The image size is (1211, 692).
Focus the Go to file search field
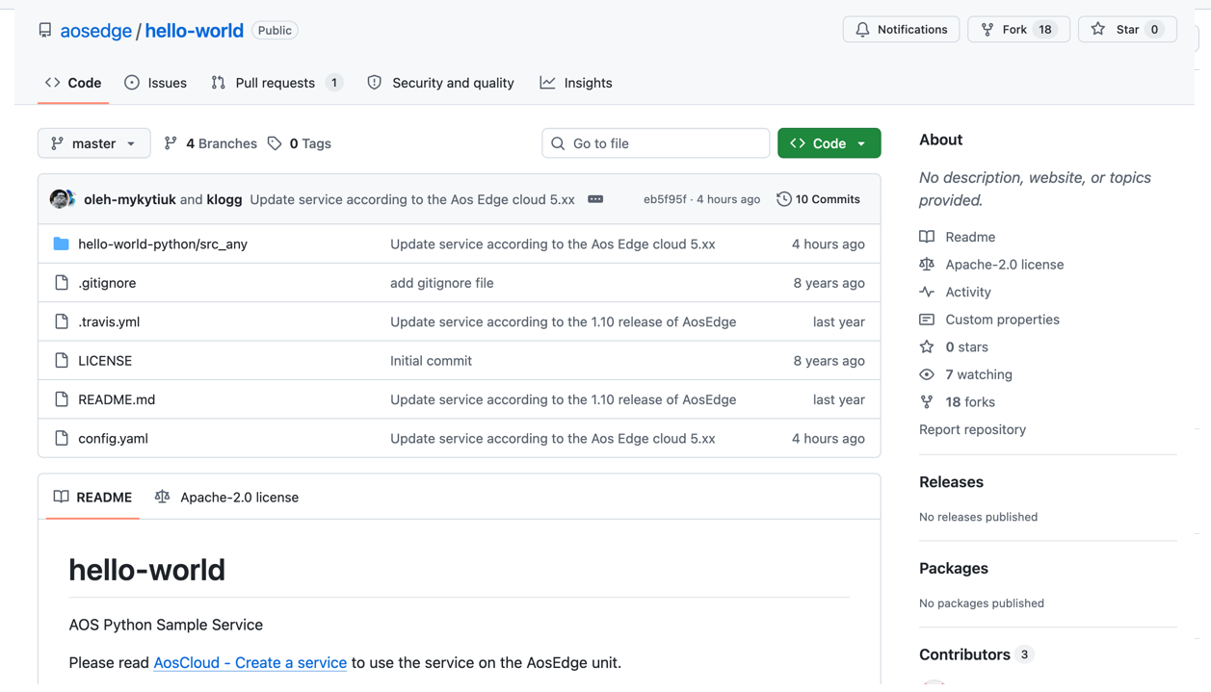655,143
